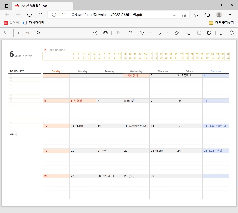The image size is (238, 213).
Task: Minimize the browser window
Action: click(209, 5)
